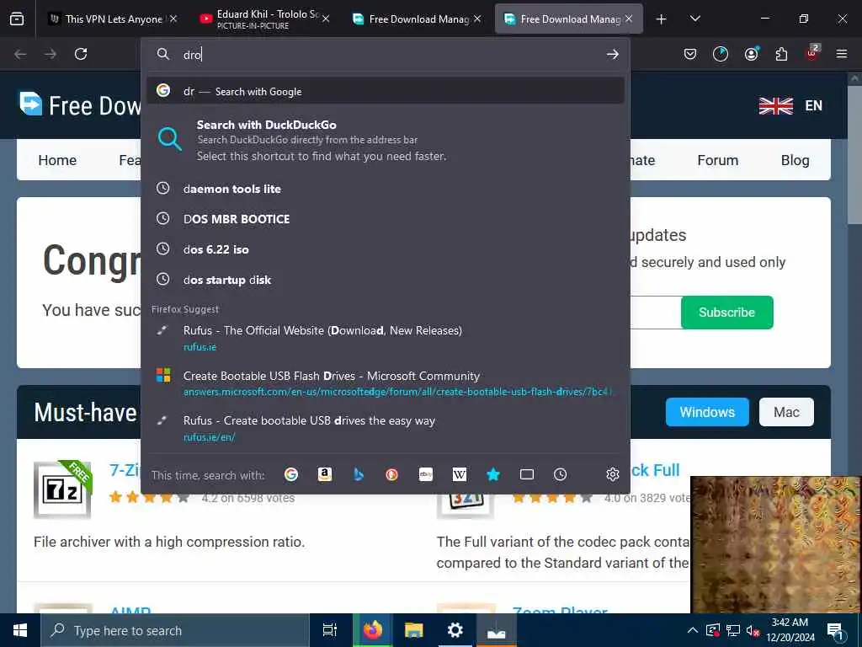Image resolution: width=862 pixels, height=647 pixels.
Task: Click the Go arrow in address bar
Action: (613, 54)
